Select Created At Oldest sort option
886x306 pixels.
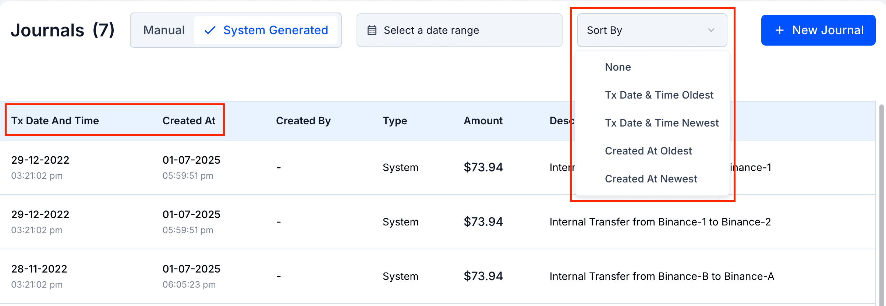click(648, 151)
